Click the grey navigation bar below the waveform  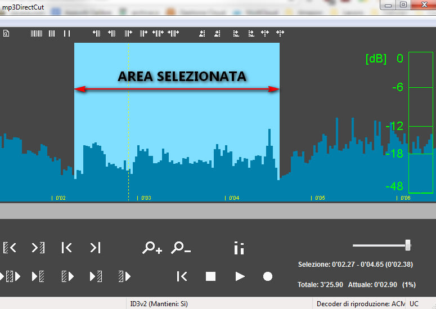[x=218, y=211]
